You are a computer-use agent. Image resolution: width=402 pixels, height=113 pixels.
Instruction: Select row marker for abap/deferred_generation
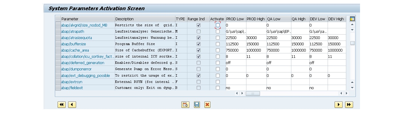58,63
